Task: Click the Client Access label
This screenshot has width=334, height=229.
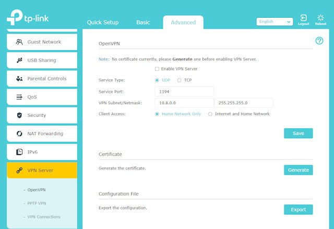Action: (112, 114)
